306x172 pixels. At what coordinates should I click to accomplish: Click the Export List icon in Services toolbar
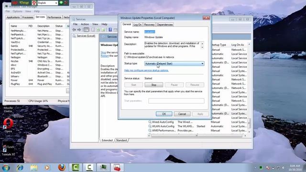(x=104, y=30)
